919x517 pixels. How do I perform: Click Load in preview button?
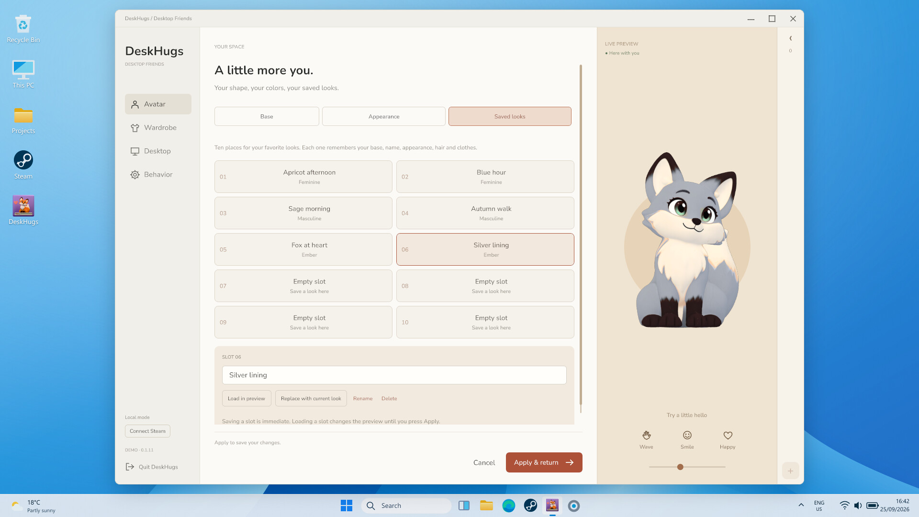click(x=247, y=398)
